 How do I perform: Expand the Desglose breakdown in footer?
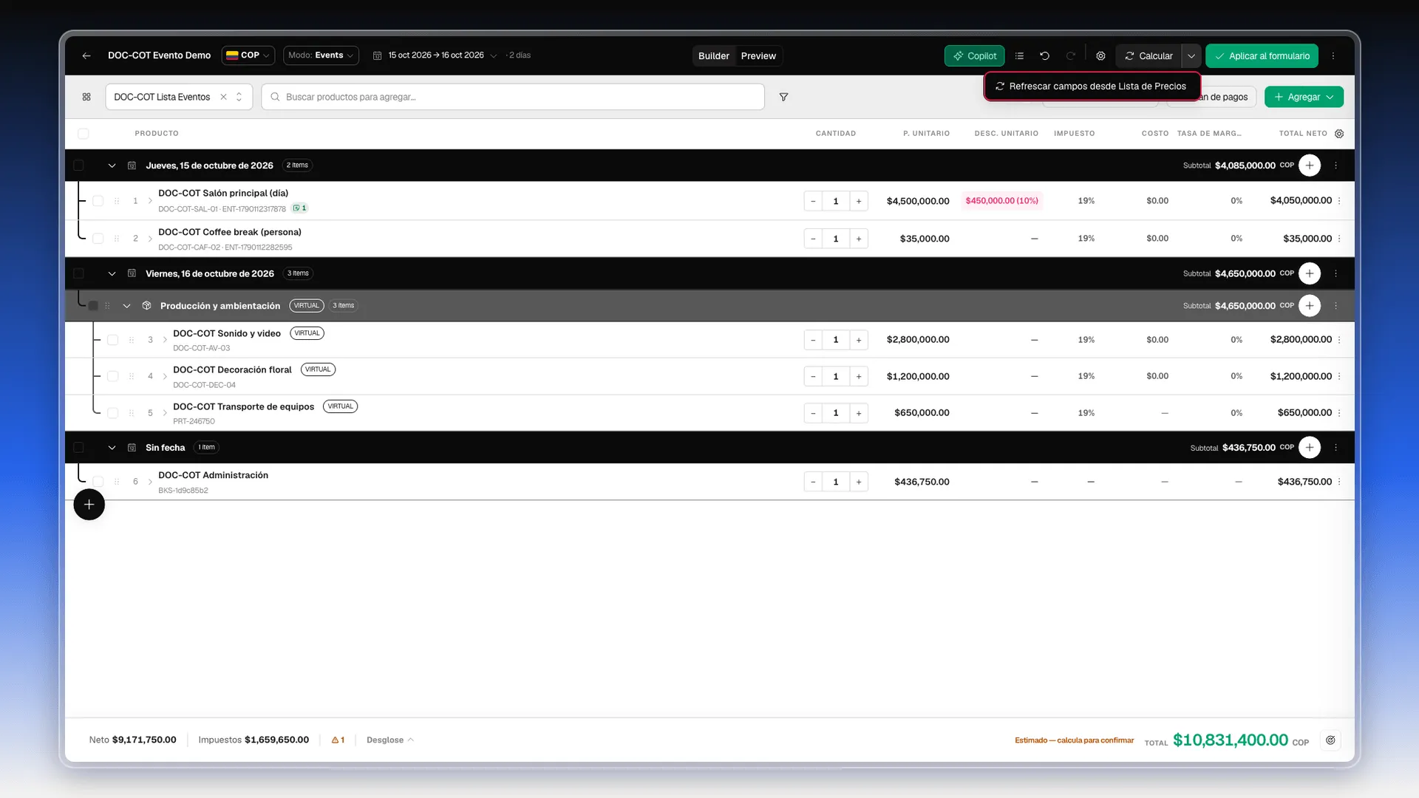click(389, 740)
